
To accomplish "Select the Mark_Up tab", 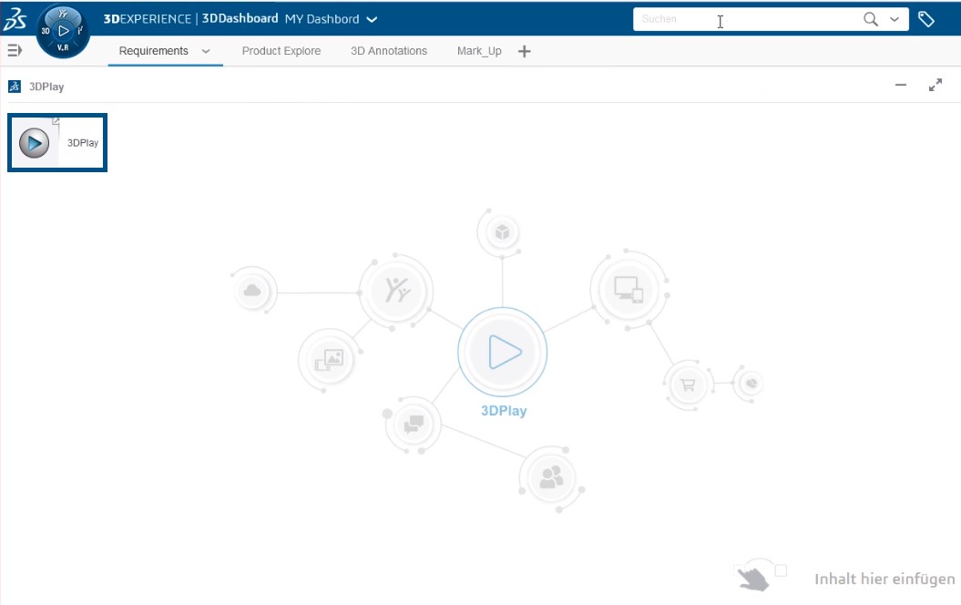I will pos(479,51).
